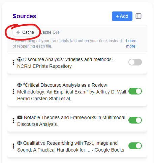Click the sidebar panel collapse icon
Viewport: 154px width, 163px height.
138,16
